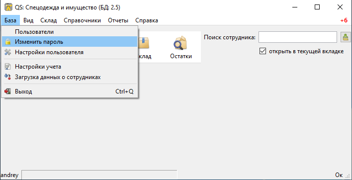Viewport: 352px width, 180px height.
Task: Click the application icon in title bar
Action: click(x=8, y=7)
